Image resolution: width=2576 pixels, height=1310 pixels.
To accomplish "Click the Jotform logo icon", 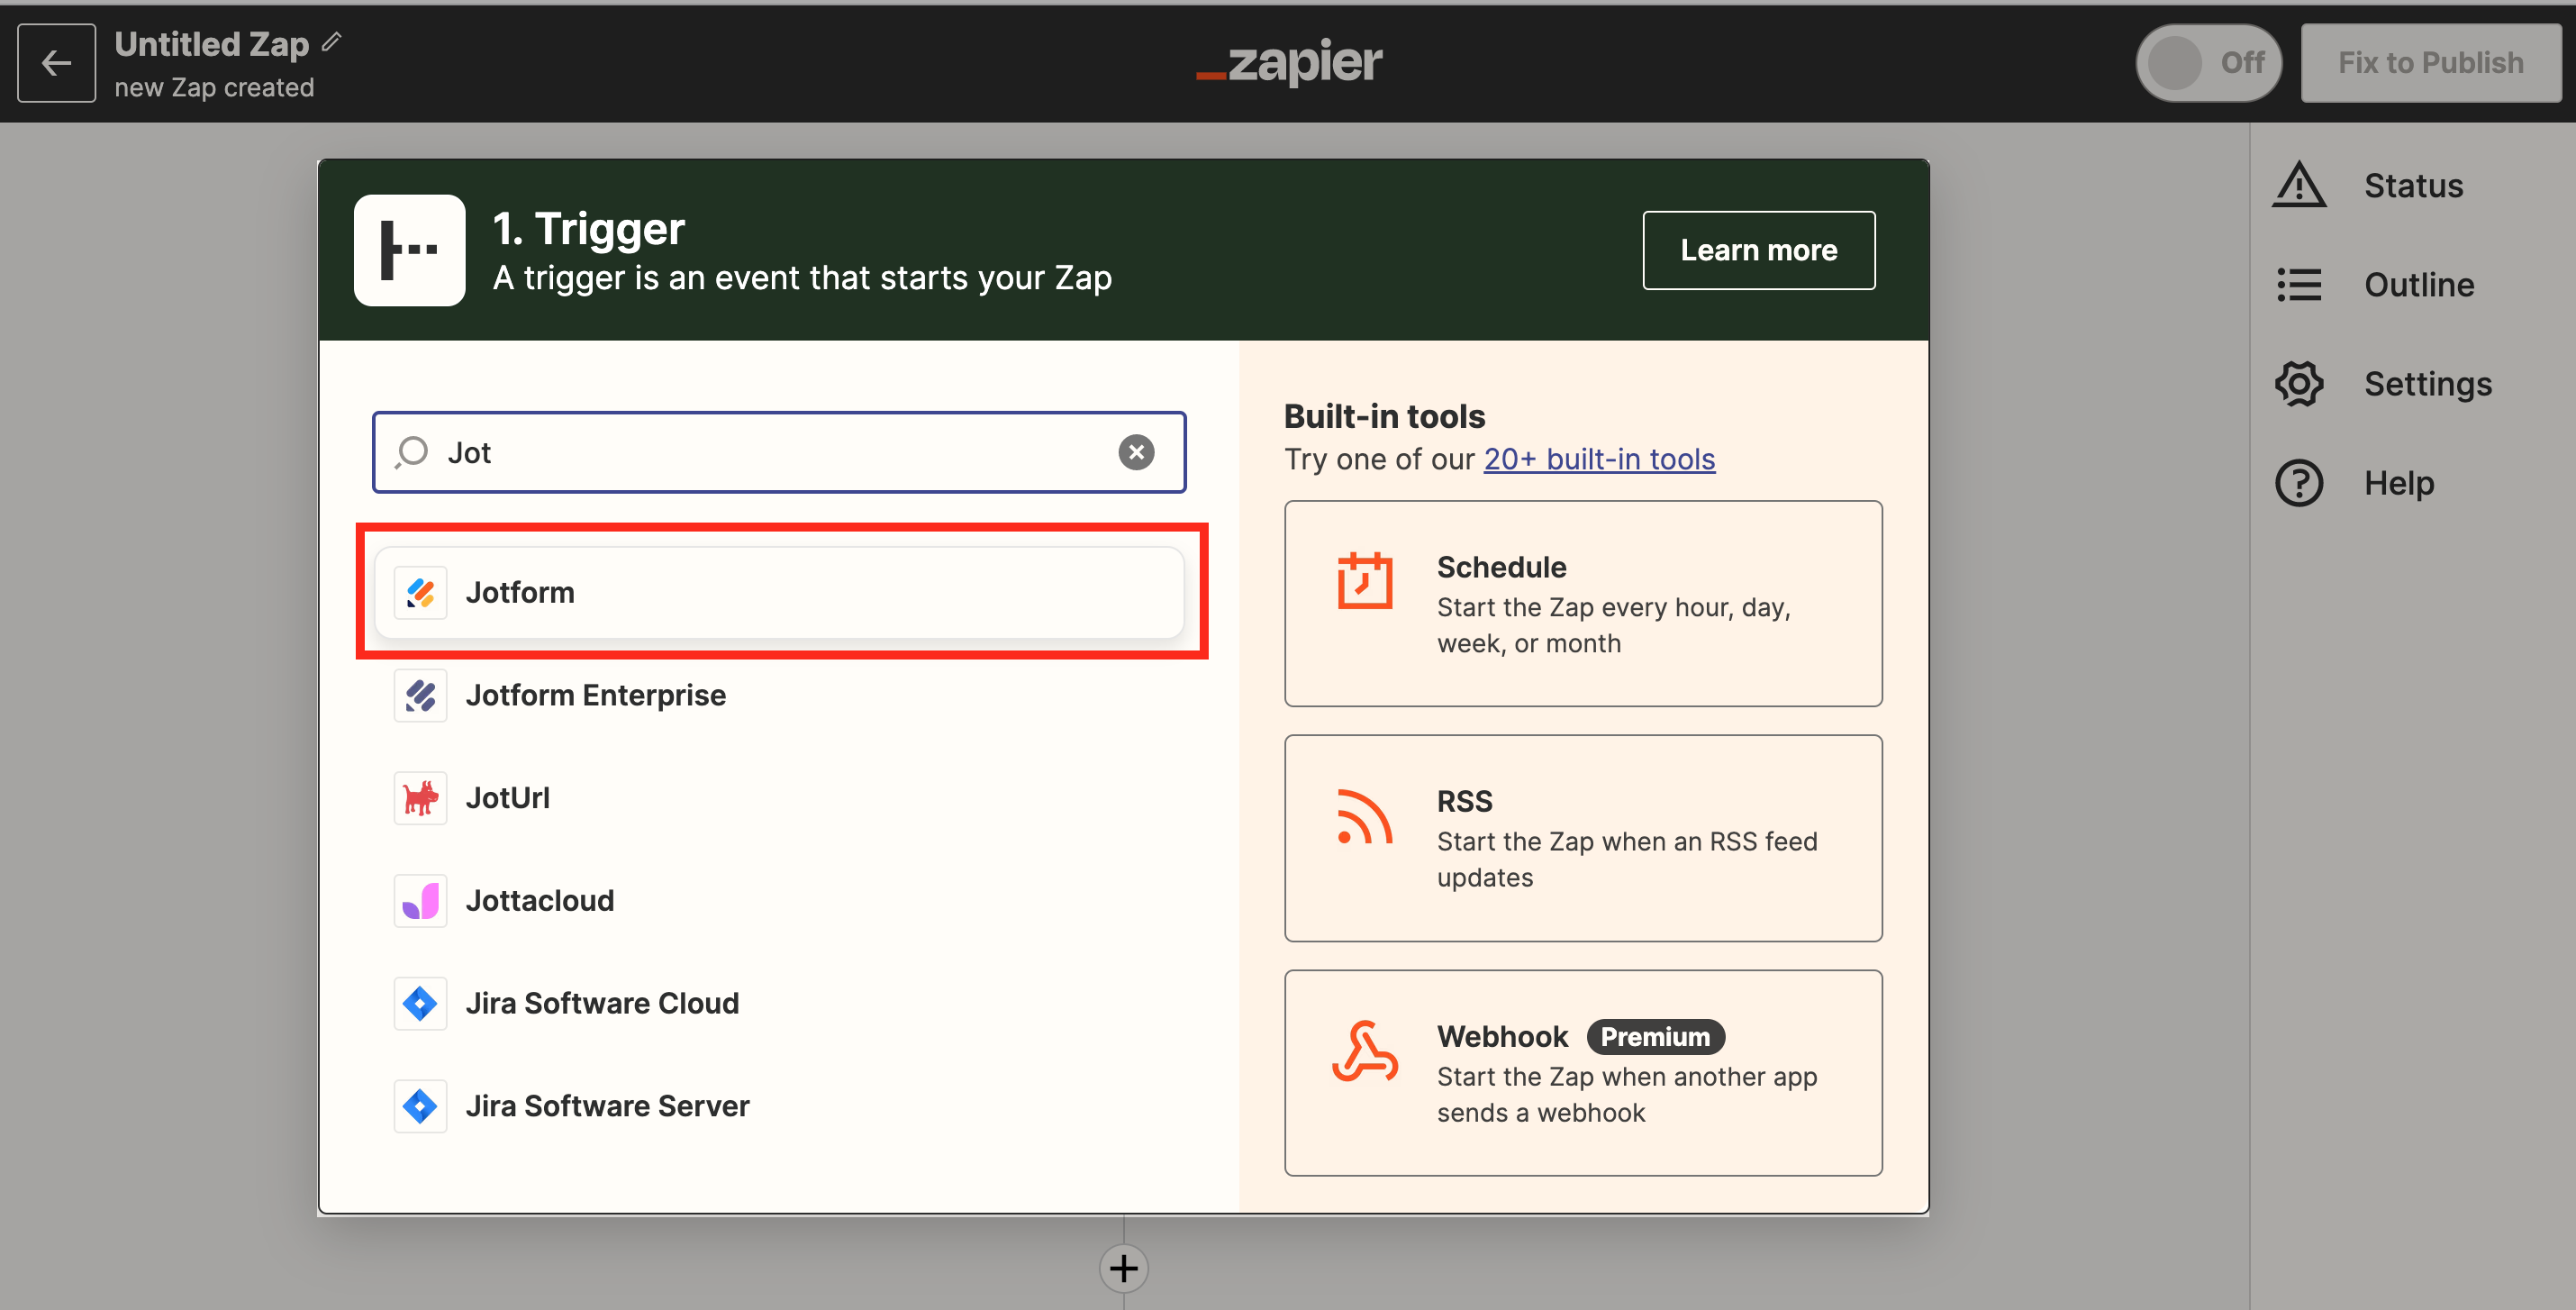I will pyautogui.click(x=420, y=593).
